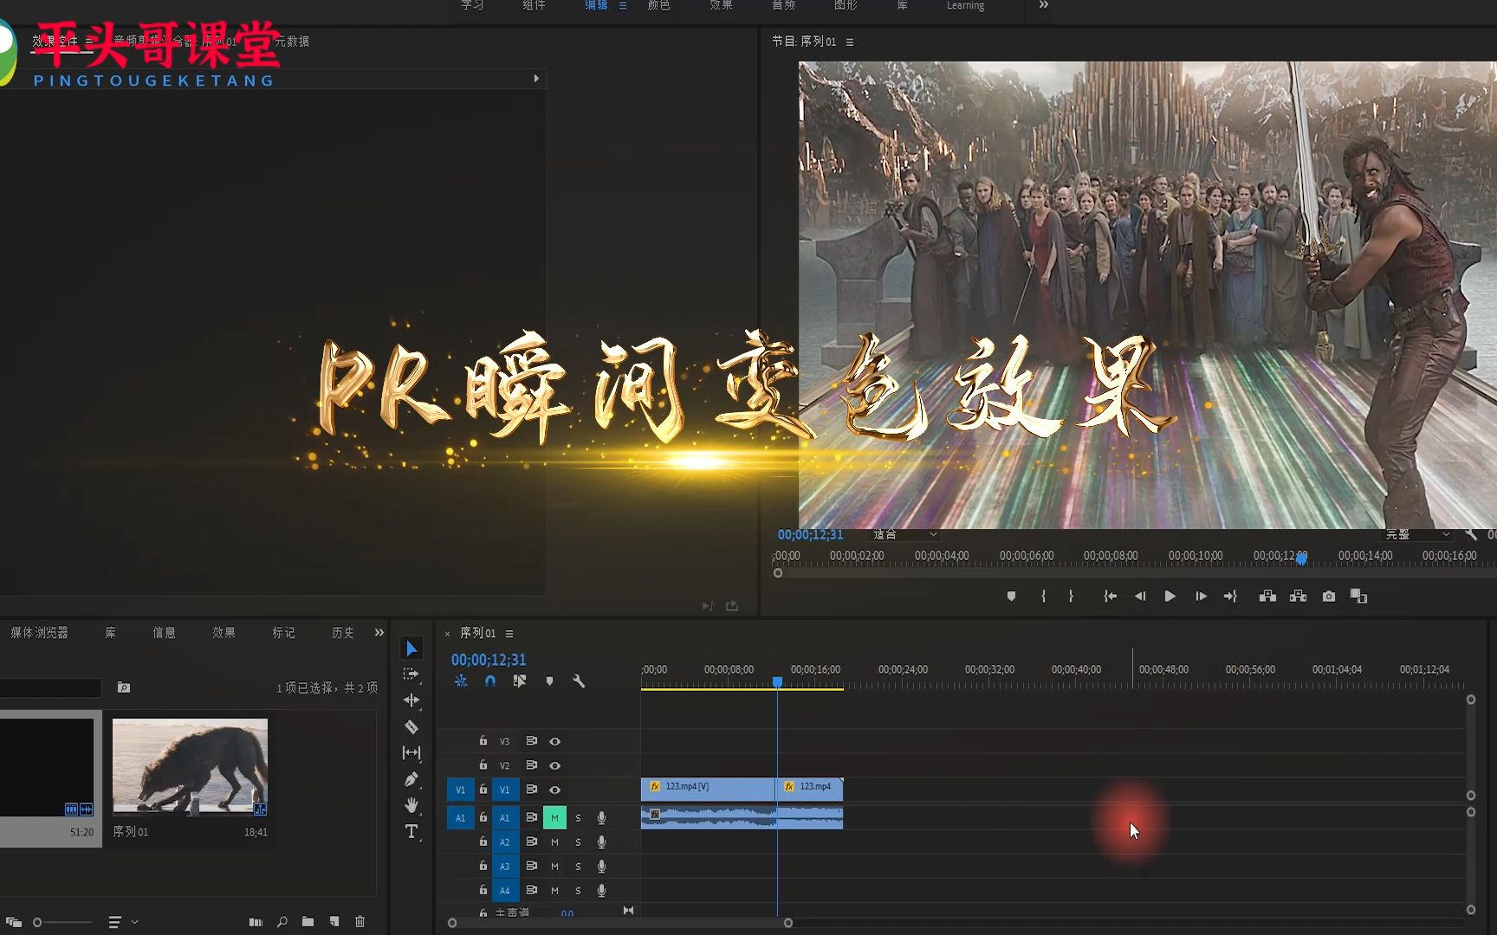Select the Ripple Edit tool
The height and width of the screenshot is (935, 1497).
pos(412,700)
